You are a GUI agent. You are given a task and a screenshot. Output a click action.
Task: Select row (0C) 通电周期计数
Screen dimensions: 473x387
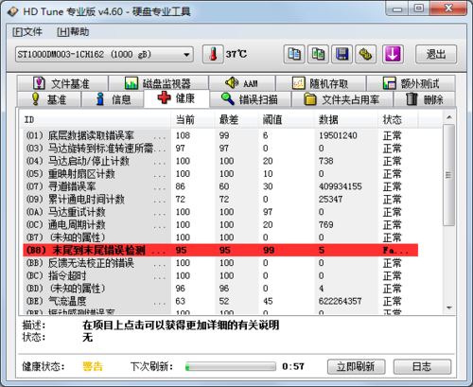220,225
